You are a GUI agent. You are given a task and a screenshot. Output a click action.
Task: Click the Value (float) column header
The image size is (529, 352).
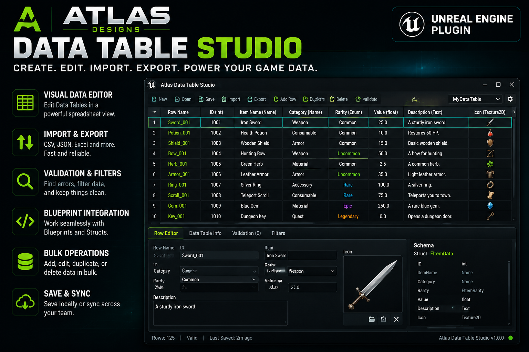pos(386,112)
